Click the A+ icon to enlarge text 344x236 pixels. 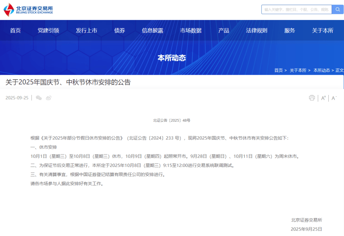323,98
